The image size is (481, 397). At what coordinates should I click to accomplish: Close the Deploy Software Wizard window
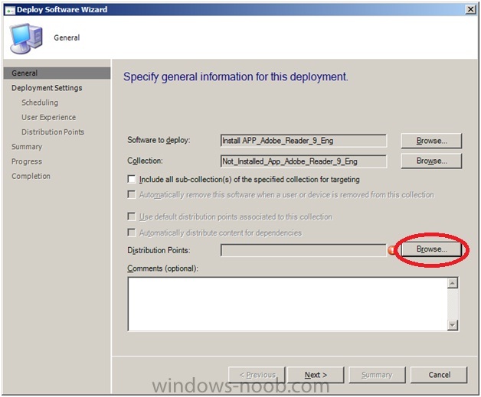point(470,9)
